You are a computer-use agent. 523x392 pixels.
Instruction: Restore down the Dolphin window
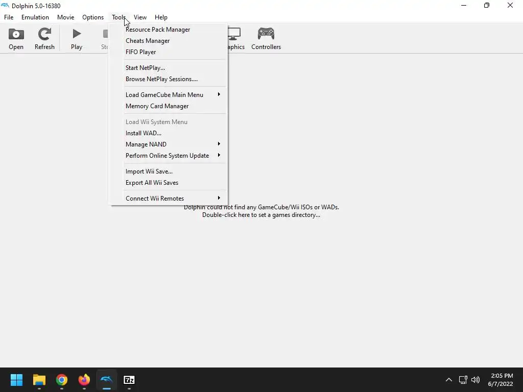click(x=487, y=5)
